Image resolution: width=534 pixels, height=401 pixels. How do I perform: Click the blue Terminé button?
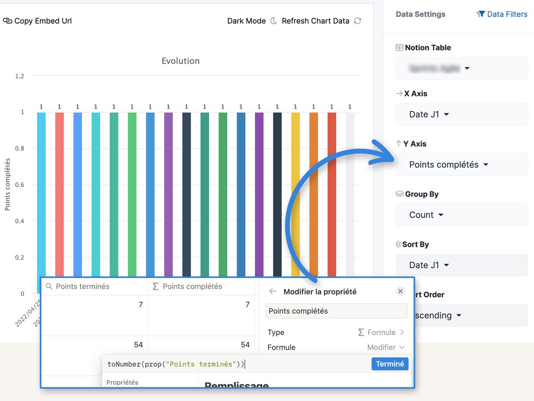(390, 364)
